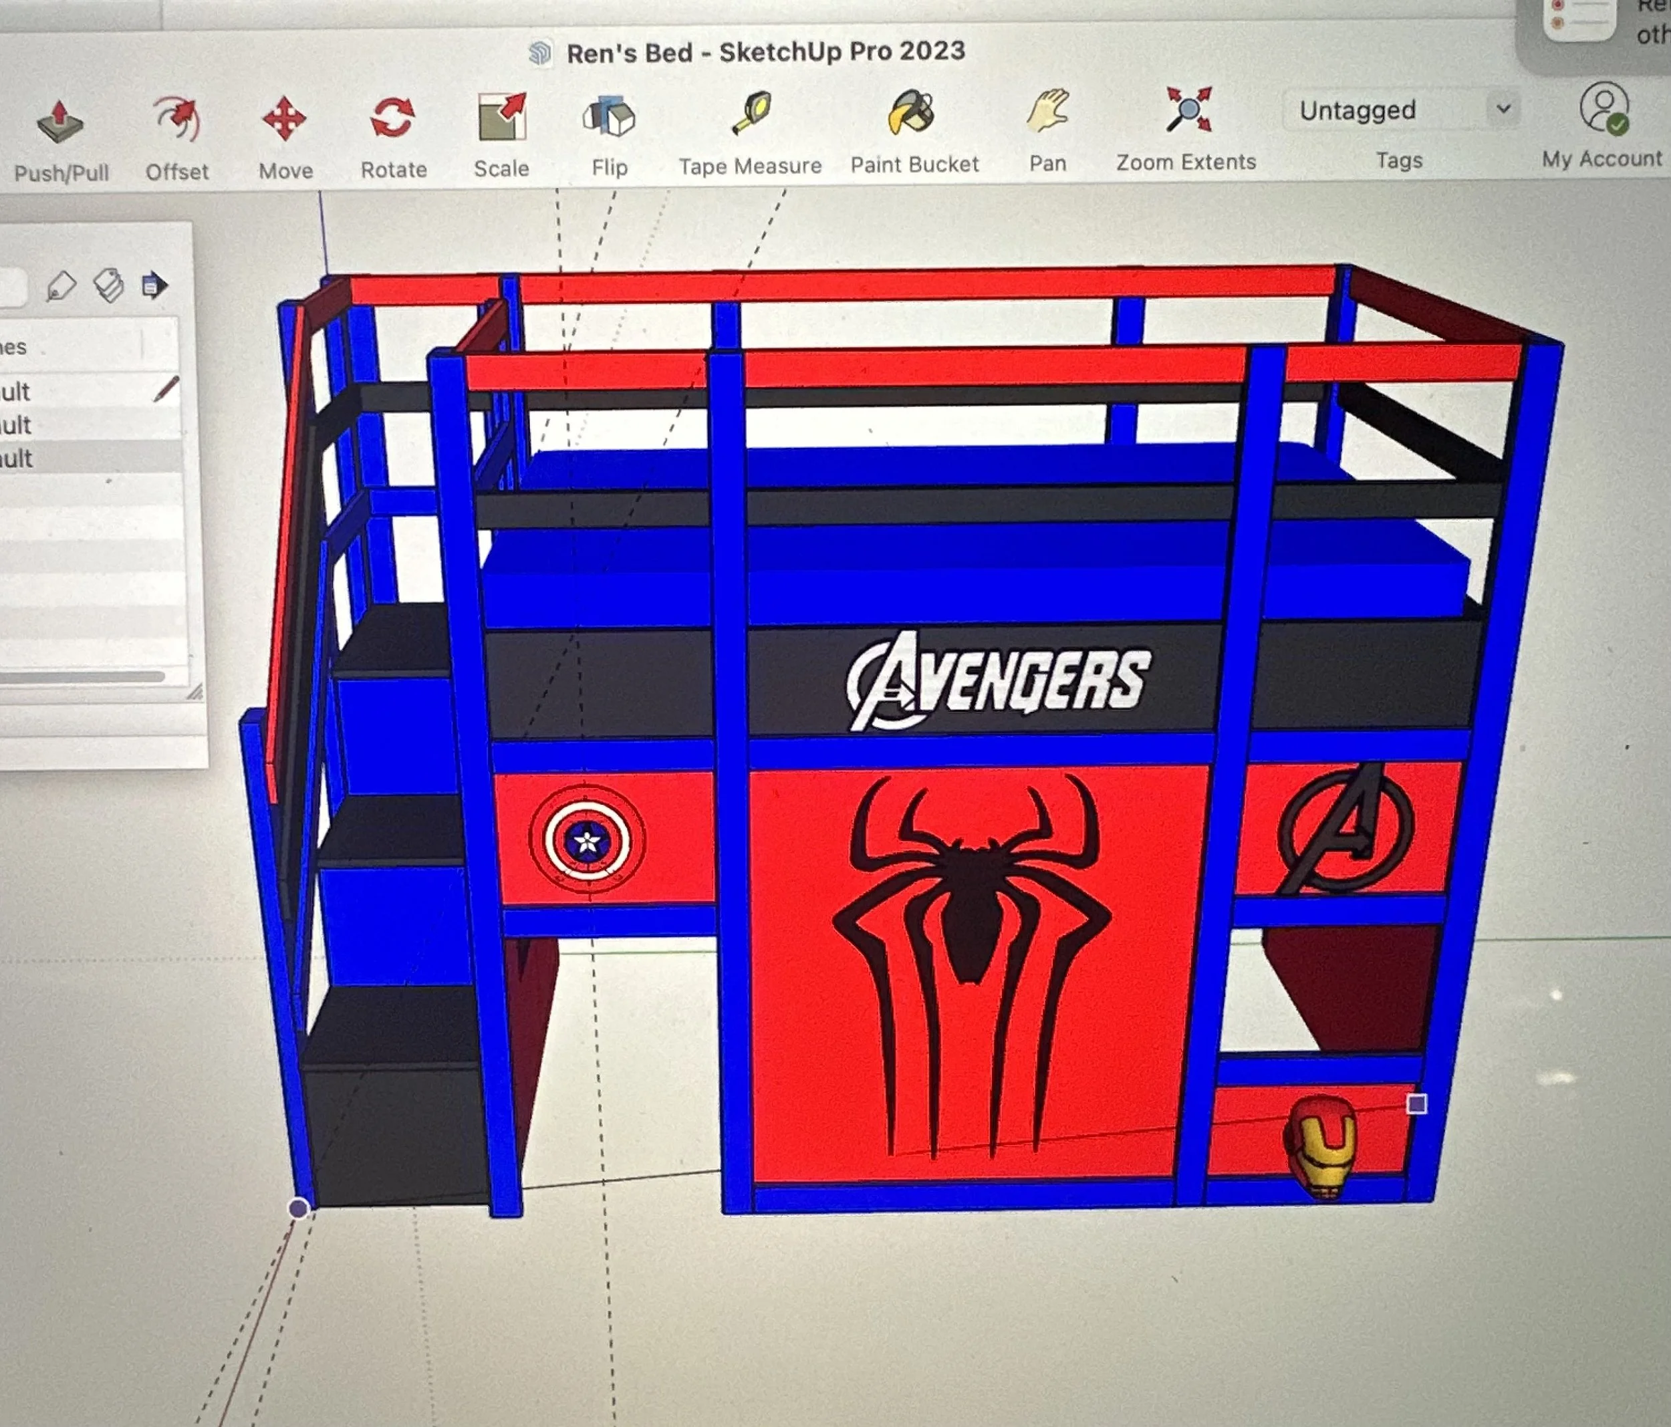Screen dimensions: 1671x1427
Task: Select the Tag tool in Tags panel
Action: click(61, 285)
